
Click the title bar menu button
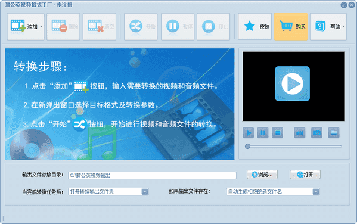click(x=344, y=5)
